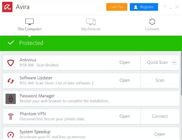Click the red Avira logo icon
Image resolution: width=182 pixels, height=140 pixels.
click(x=7, y=7)
